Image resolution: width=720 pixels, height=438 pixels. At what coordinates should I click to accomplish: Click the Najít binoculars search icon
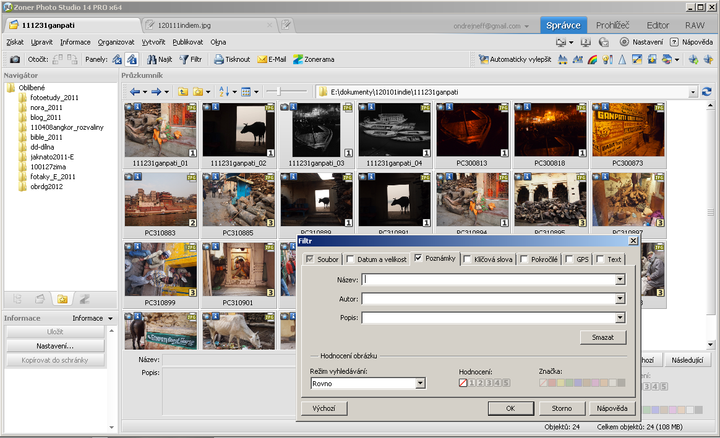(x=152, y=59)
